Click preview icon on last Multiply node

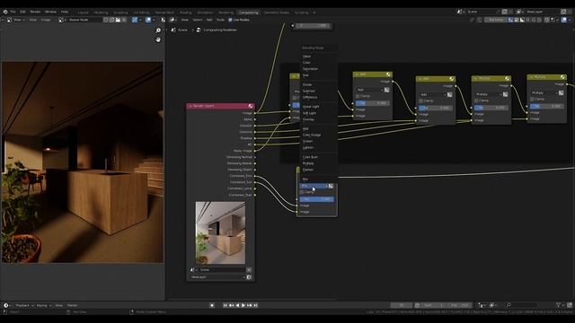[x=563, y=77]
